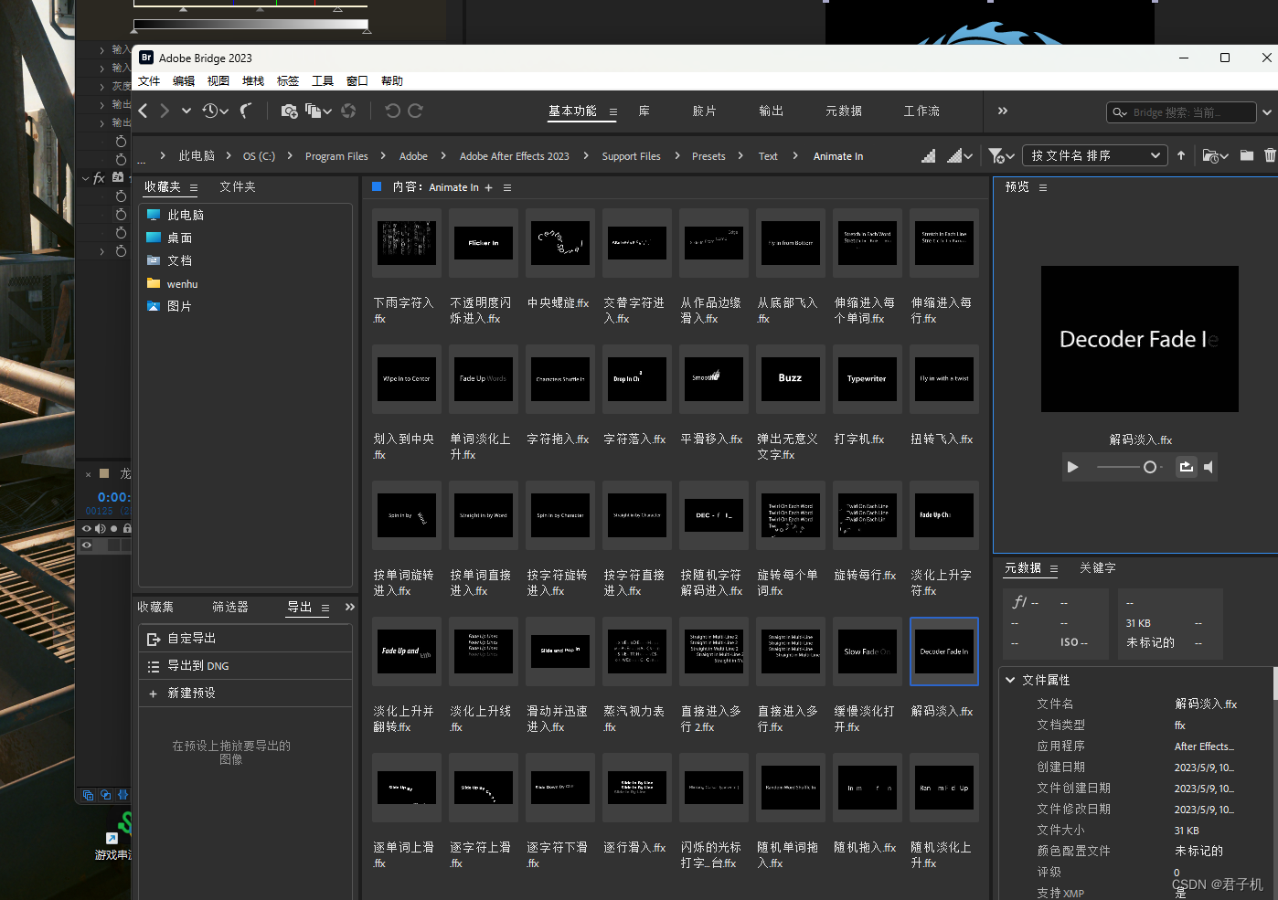The width and height of the screenshot is (1278, 900).
Task: Collapse fx effect group in After Effects
Action: [86, 178]
